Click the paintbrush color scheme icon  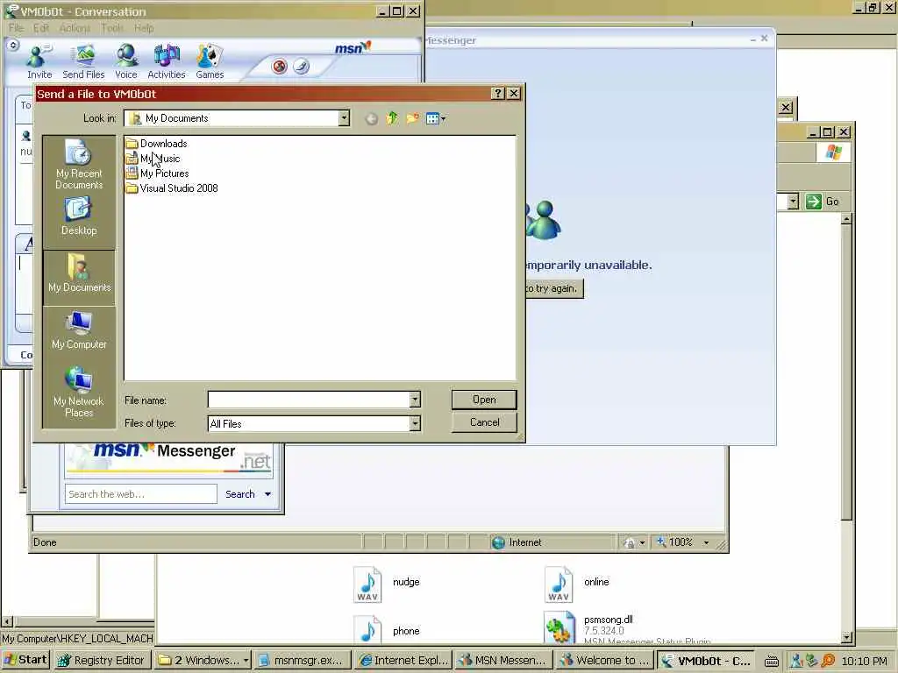(x=302, y=67)
